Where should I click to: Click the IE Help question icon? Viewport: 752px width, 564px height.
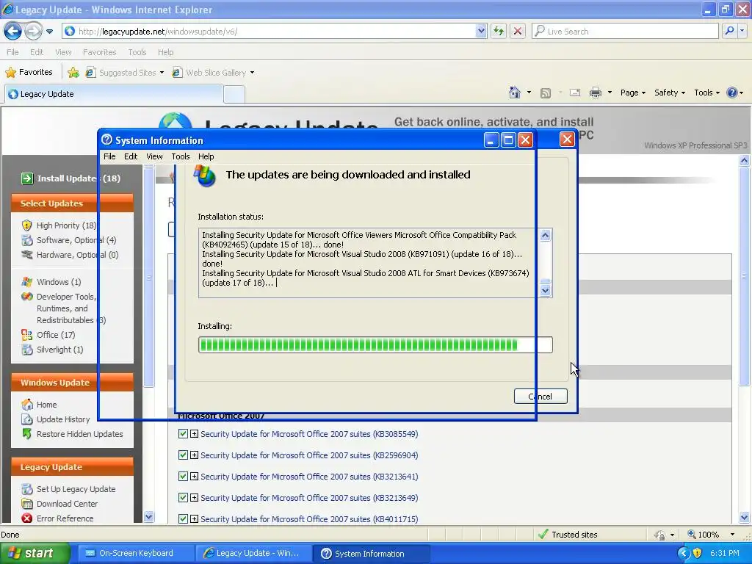point(732,93)
